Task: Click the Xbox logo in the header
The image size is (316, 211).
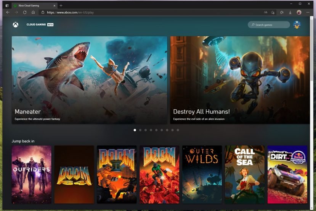Action: [x=16, y=25]
